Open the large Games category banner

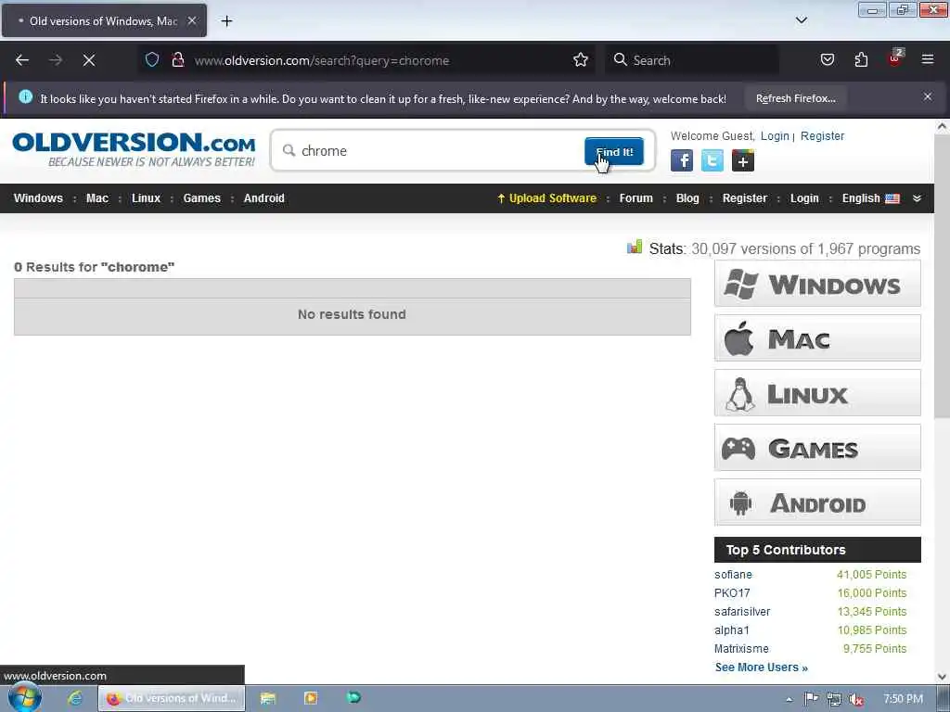817,448
